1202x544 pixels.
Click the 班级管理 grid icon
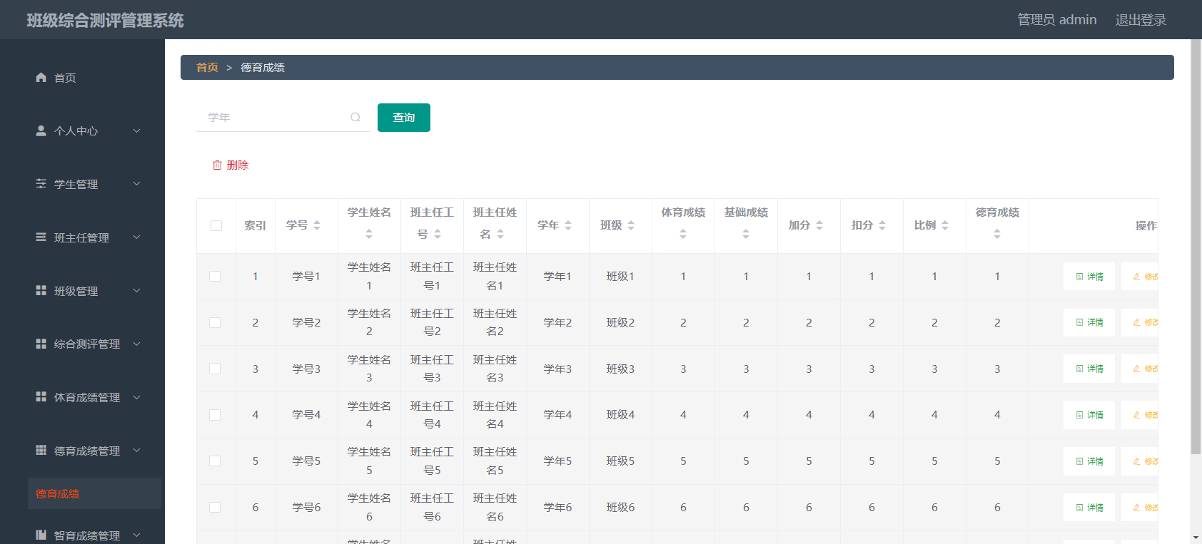tap(41, 291)
